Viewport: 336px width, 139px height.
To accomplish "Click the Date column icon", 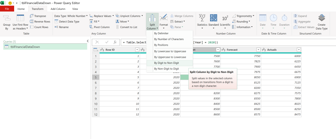I will (263, 18).
